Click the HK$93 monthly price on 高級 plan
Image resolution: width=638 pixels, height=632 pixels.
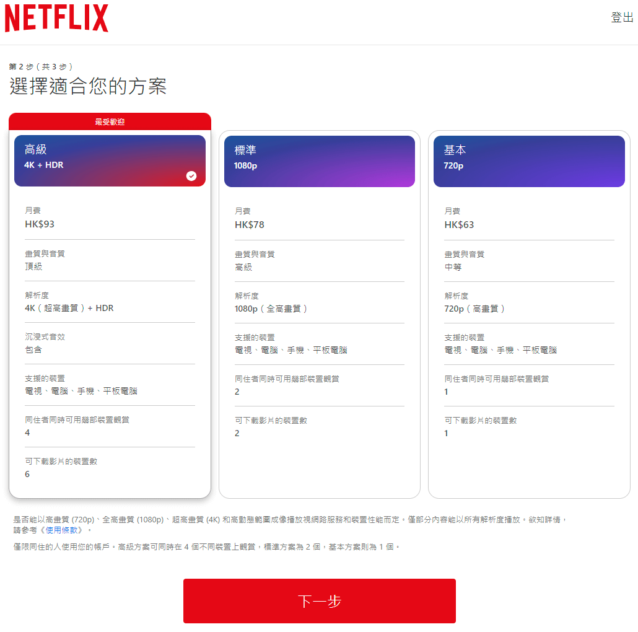tap(38, 224)
